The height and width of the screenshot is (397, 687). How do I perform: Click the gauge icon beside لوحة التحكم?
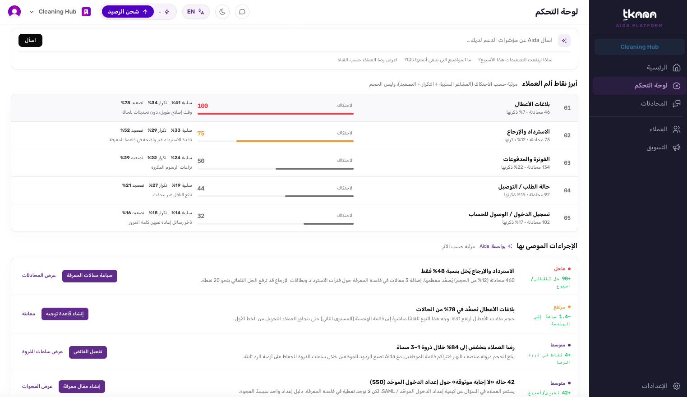[x=677, y=86]
